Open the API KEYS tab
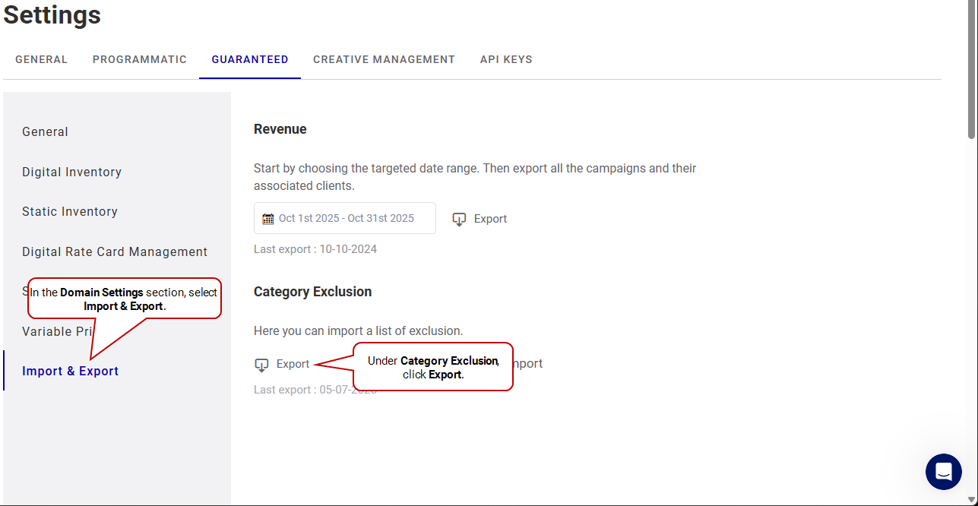 coord(506,59)
